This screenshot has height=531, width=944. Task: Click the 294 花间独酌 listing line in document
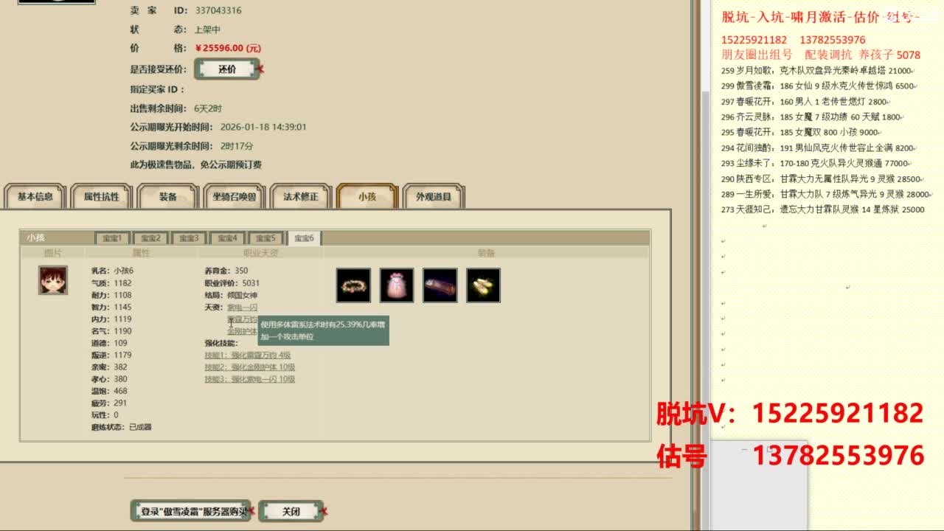818,147
